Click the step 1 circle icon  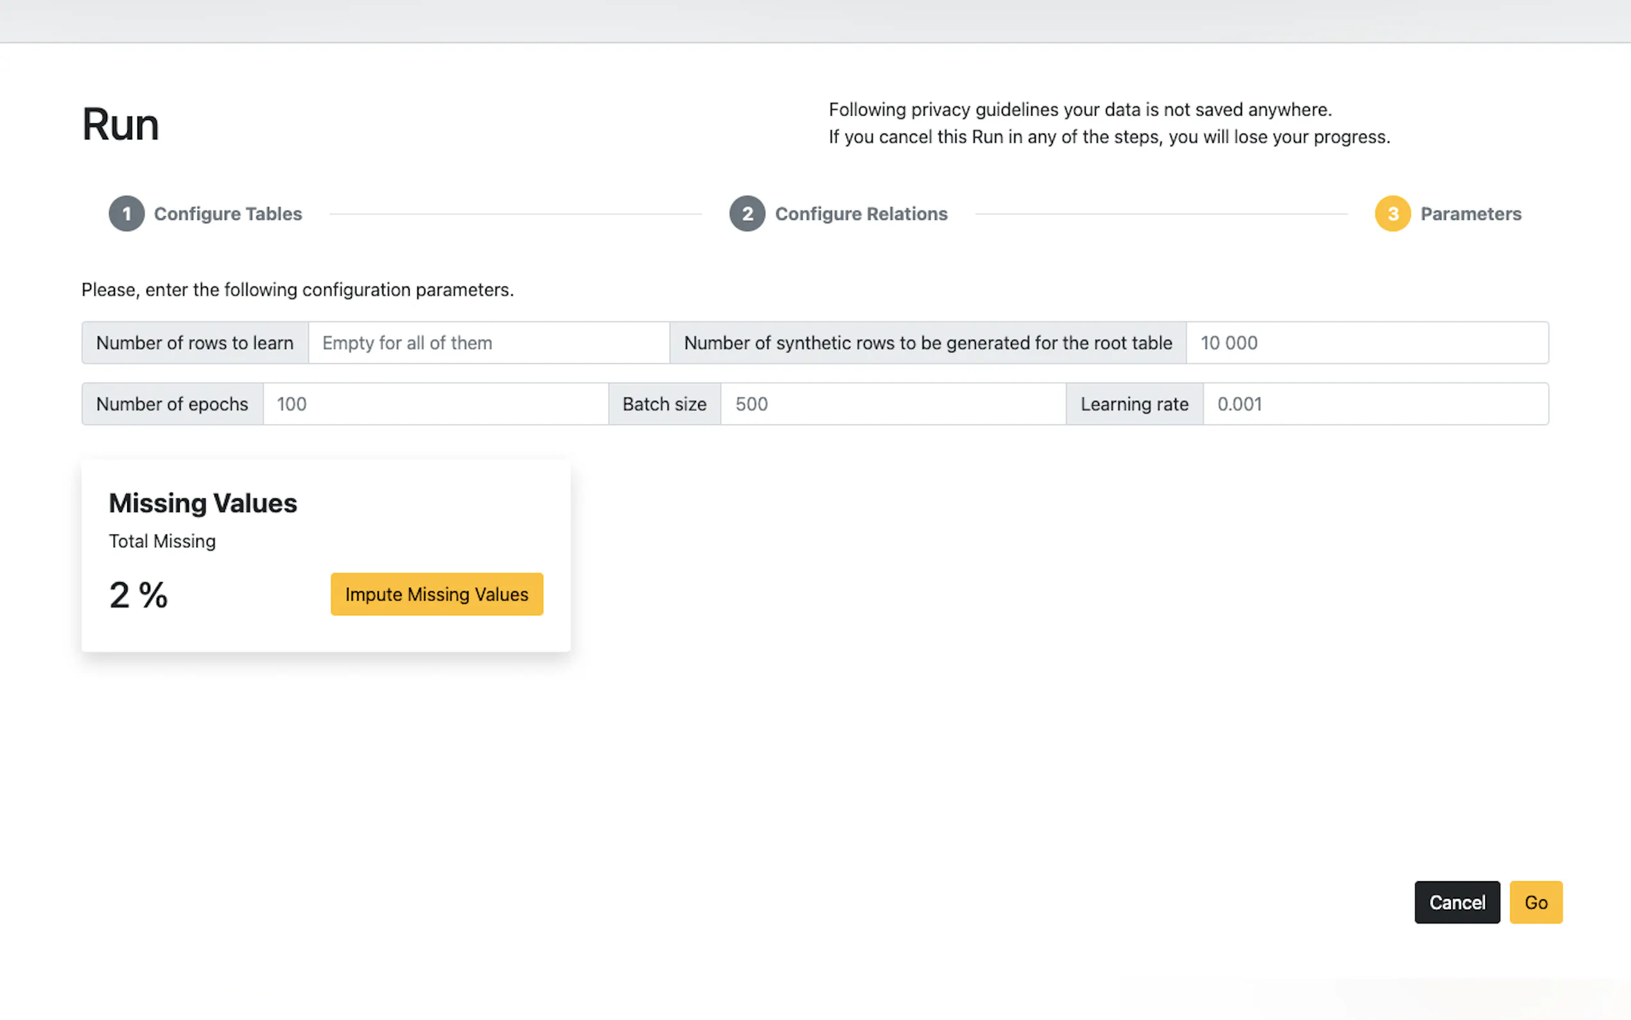(x=126, y=214)
